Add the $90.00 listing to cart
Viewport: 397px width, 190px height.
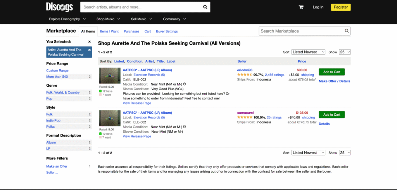[331, 72]
